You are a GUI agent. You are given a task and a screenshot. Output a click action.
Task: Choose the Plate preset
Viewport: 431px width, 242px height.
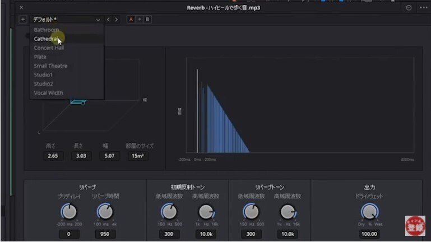click(x=67, y=57)
